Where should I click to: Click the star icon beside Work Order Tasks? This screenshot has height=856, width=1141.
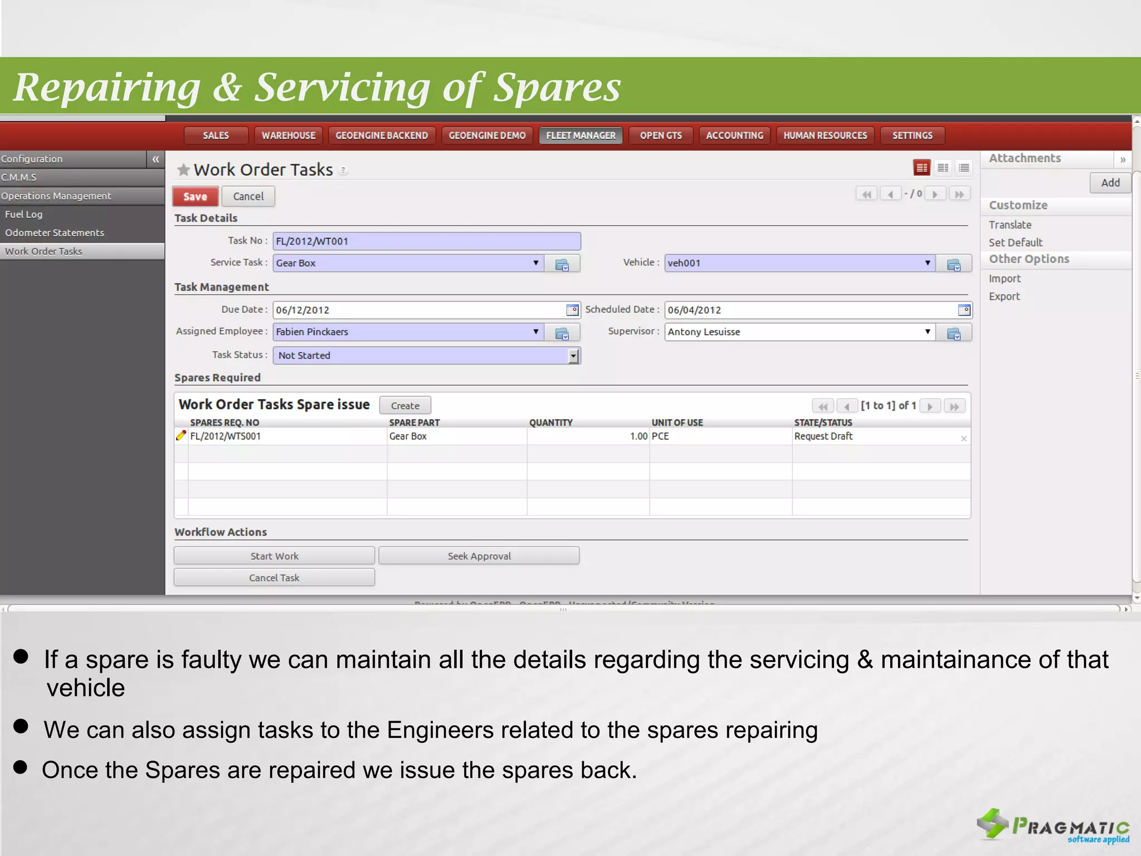183,169
